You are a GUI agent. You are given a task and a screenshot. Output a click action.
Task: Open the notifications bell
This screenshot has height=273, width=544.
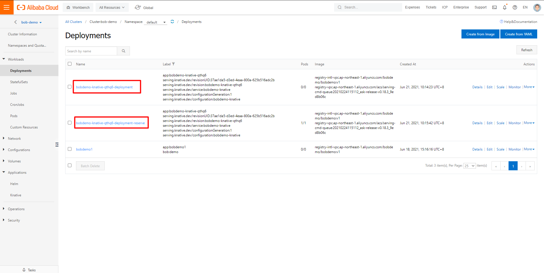coord(505,7)
